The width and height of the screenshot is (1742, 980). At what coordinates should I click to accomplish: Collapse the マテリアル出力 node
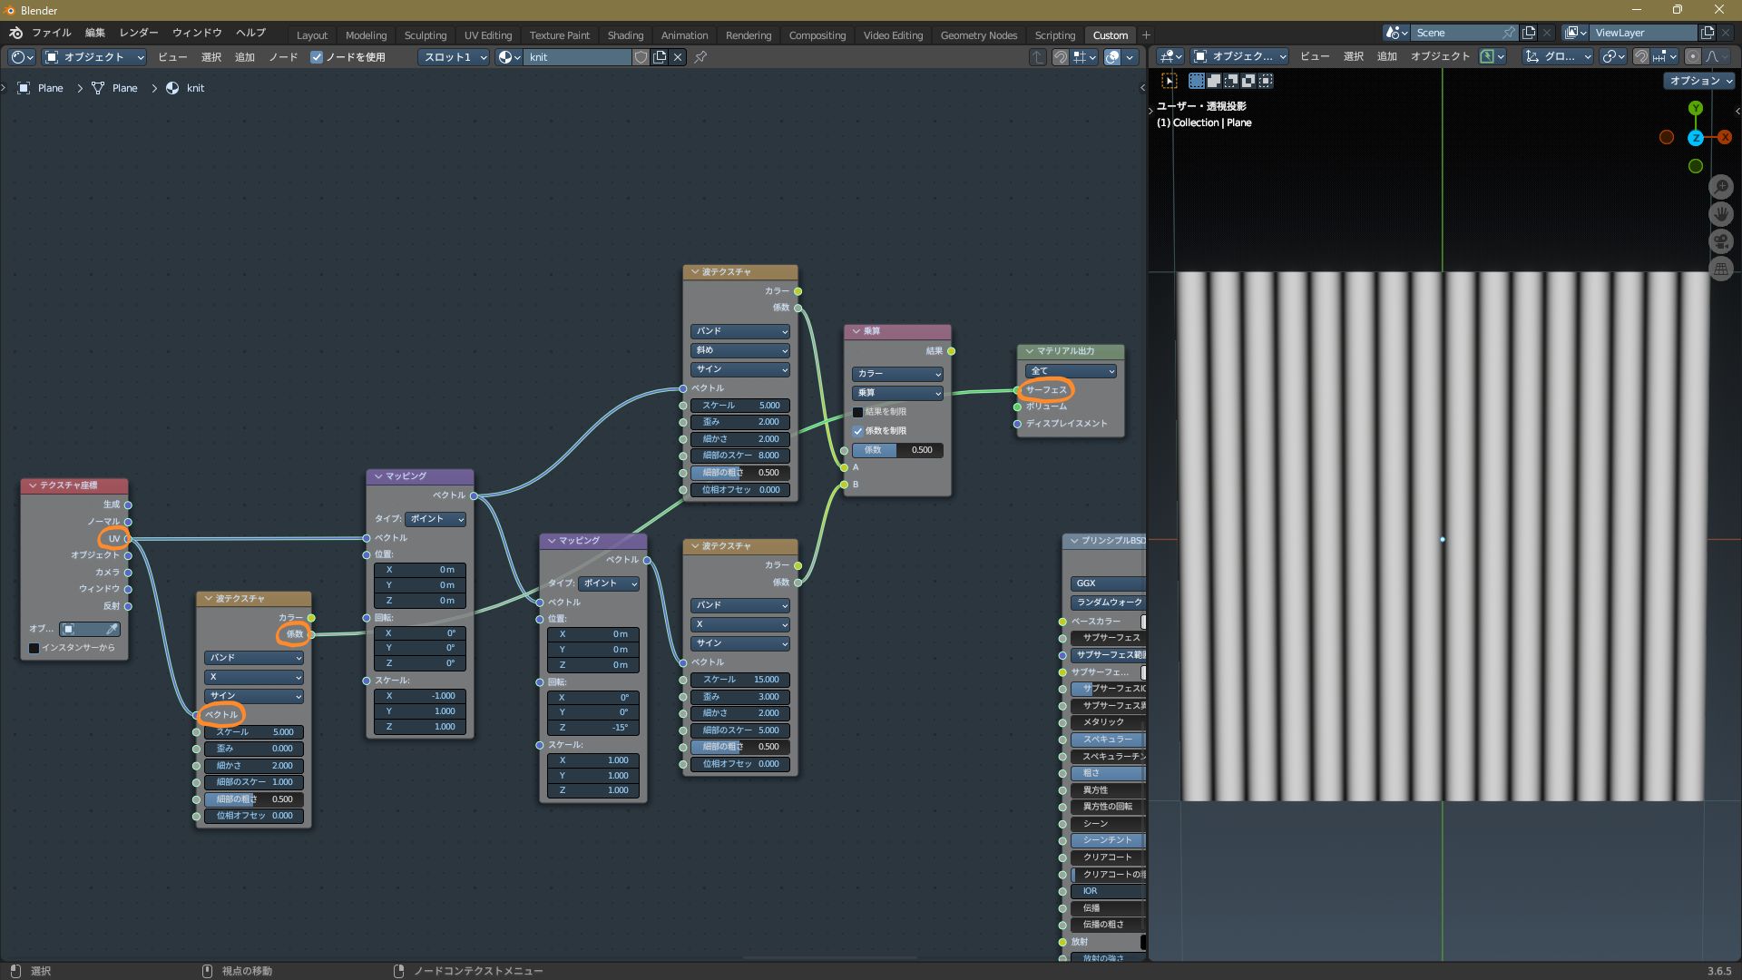pos(1030,351)
